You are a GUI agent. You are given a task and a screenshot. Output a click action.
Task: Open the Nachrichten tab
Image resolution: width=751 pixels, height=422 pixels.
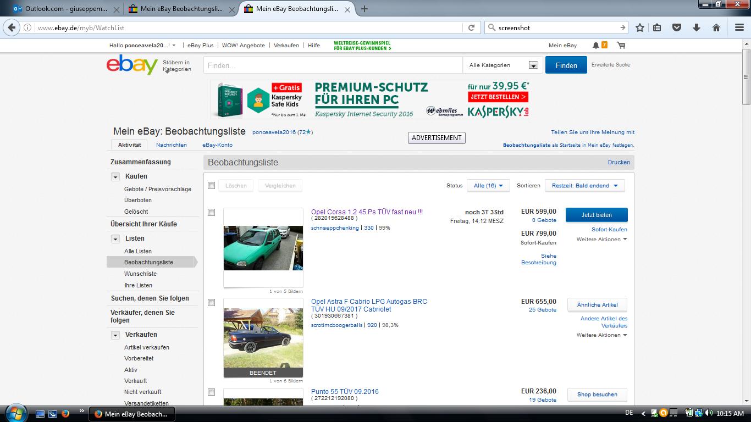(171, 145)
